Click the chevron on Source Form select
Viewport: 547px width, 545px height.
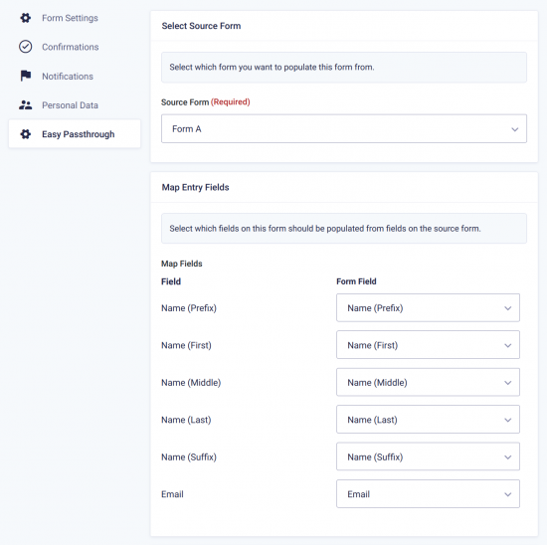[x=514, y=129]
